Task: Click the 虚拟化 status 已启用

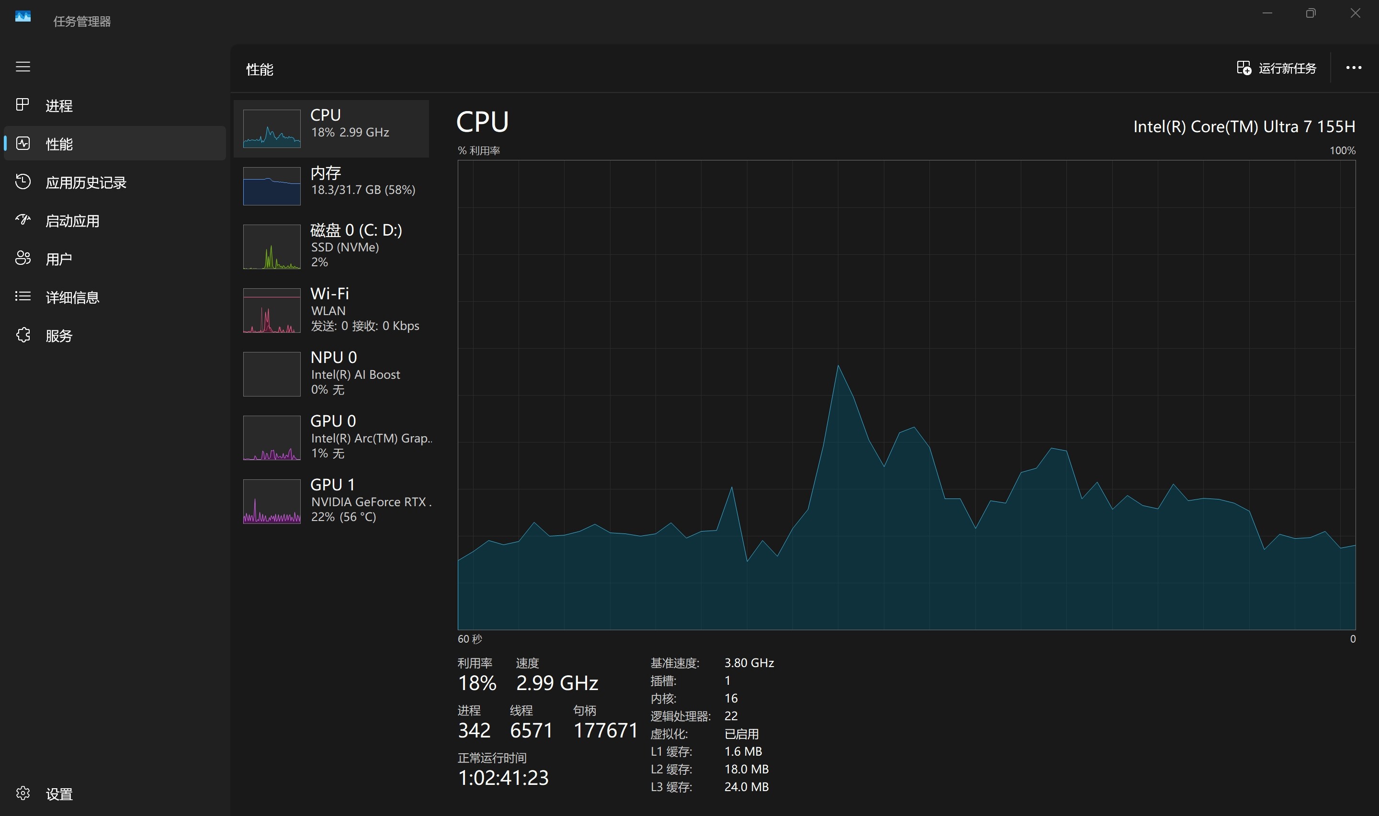Action: [741, 734]
